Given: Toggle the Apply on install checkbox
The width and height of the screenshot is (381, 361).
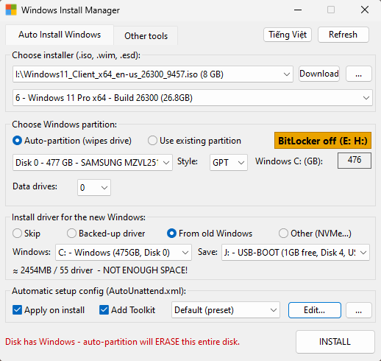Looking at the screenshot, I should [x=49, y=310].
